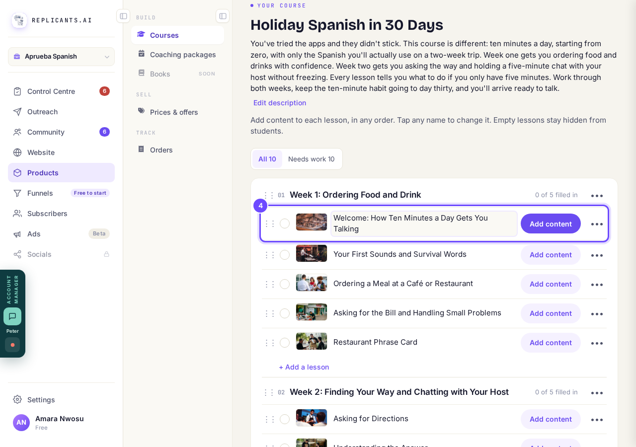Open the Aprueba Spanish workspace dropdown
The height and width of the screenshot is (447, 636).
pyautogui.click(x=61, y=57)
